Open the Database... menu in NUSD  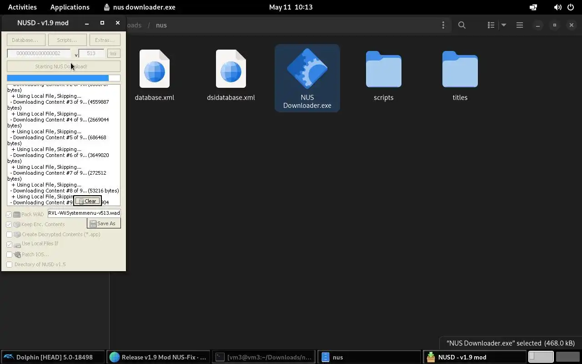[x=25, y=40]
